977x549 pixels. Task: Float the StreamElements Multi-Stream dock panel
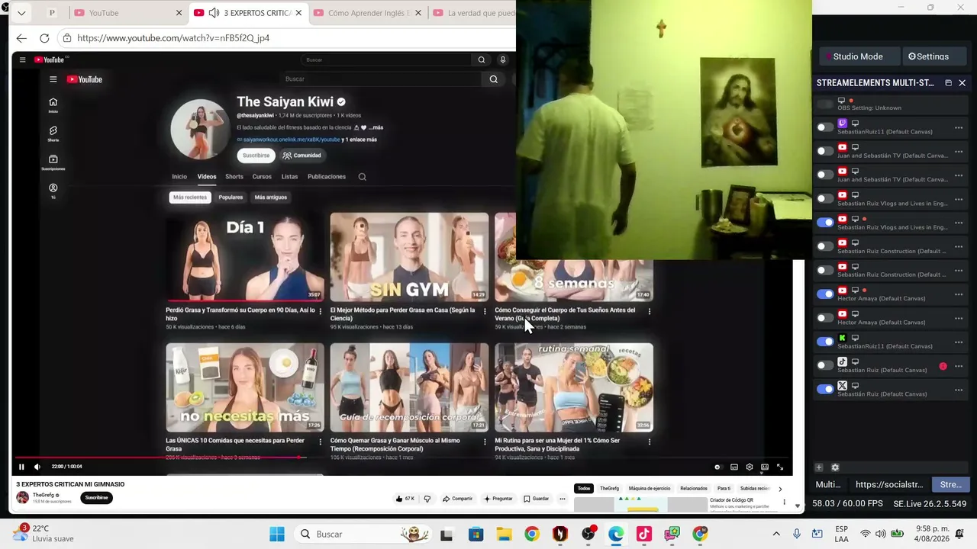click(948, 82)
